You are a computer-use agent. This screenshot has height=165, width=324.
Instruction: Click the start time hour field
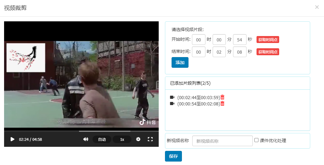(199, 40)
